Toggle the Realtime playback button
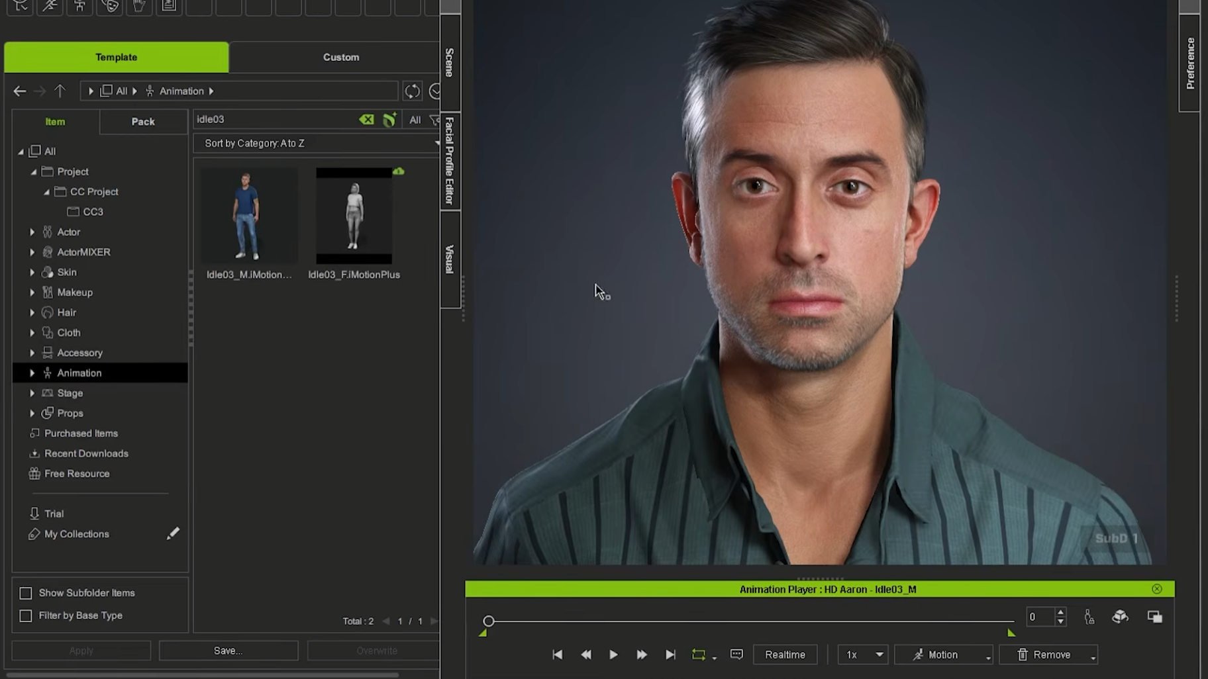The image size is (1208, 679). pyautogui.click(x=785, y=655)
